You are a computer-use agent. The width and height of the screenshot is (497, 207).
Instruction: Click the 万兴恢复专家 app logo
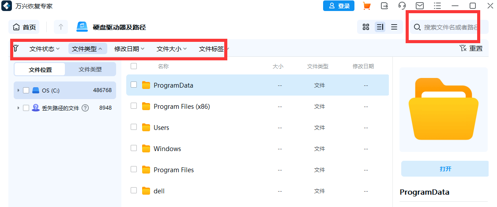click(7, 6)
